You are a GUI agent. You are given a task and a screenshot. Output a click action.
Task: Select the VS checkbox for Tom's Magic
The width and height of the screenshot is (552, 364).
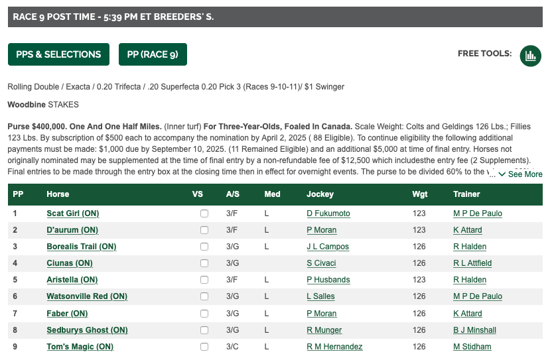pyautogui.click(x=204, y=346)
